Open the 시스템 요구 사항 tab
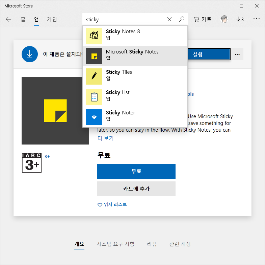 pyautogui.click(x=115, y=244)
